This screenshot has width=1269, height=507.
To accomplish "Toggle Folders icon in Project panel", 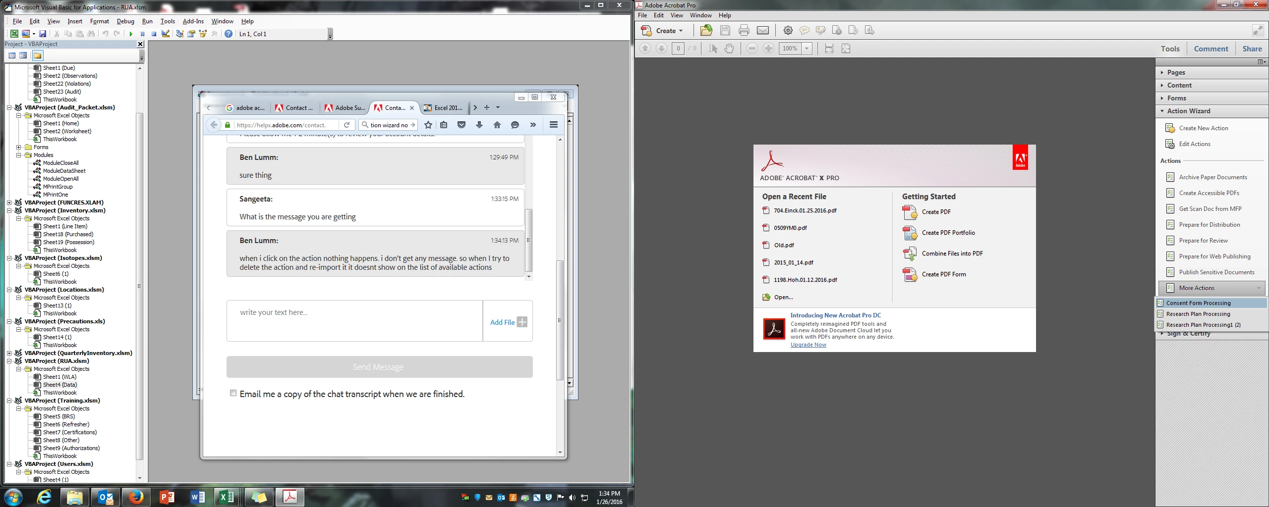I will tap(37, 55).
